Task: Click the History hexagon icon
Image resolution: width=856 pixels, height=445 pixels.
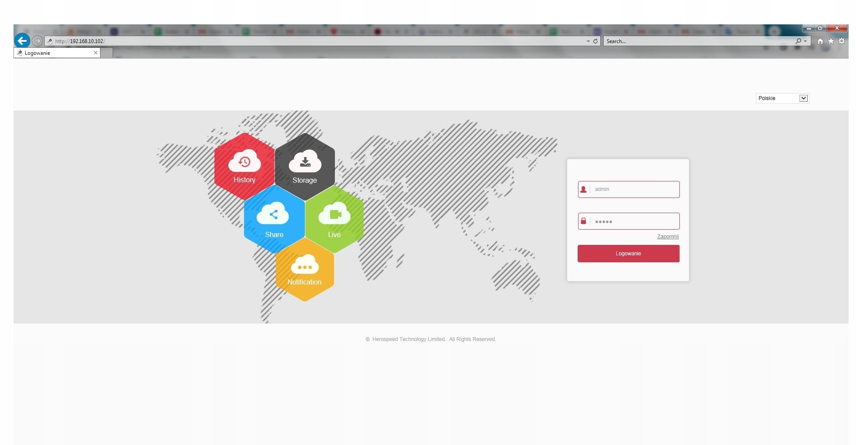Action: coord(244,166)
